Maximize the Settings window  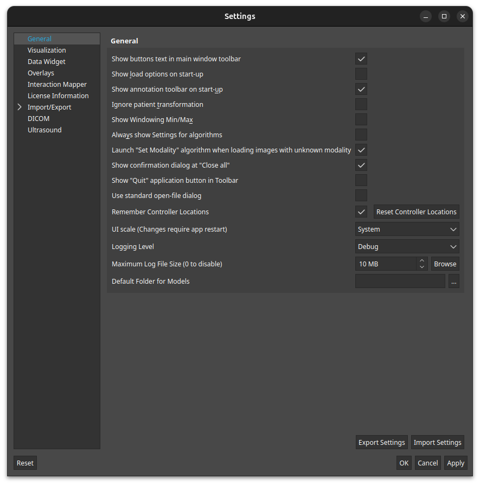click(444, 16)
